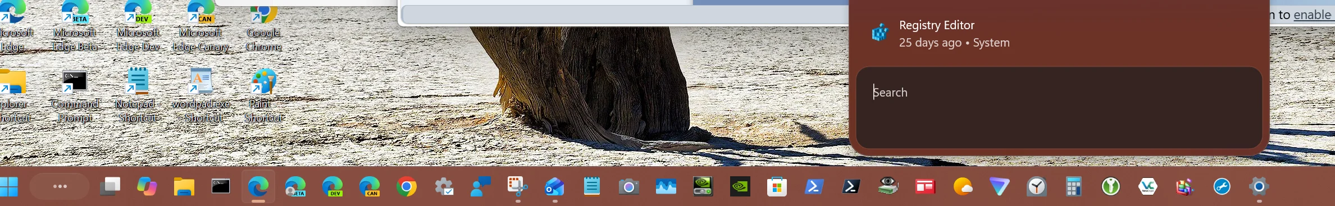Open blue wave graph taskbar icon

[x=666, y=186]
